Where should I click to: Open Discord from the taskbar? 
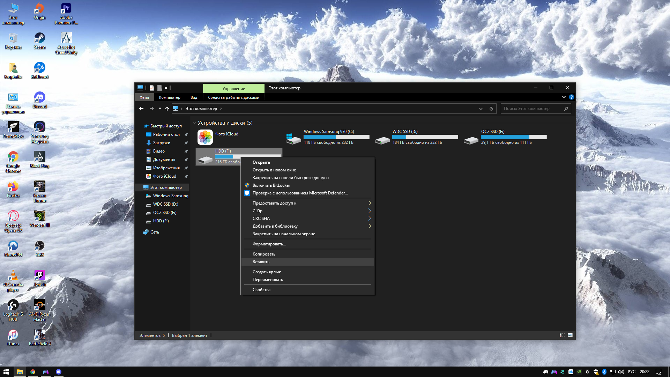tap(59, 372)
